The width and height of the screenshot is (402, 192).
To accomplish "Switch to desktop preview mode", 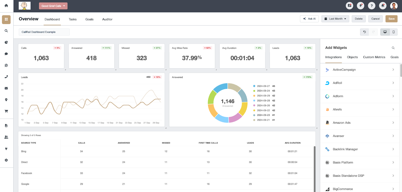I will (385, 32).
